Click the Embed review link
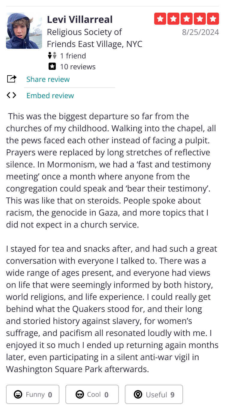The image size is (225, 410). [x=50, y=95]
